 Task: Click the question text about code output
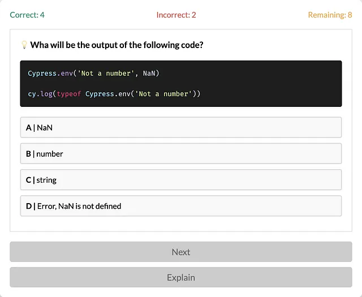point(117,45)
